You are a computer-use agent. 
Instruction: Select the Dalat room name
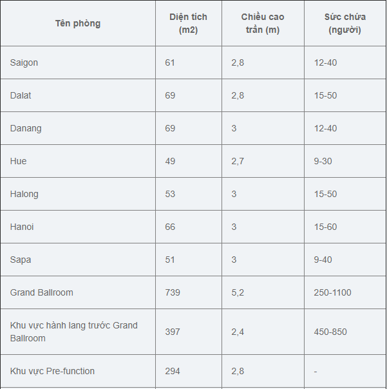[x=21, y=95]
